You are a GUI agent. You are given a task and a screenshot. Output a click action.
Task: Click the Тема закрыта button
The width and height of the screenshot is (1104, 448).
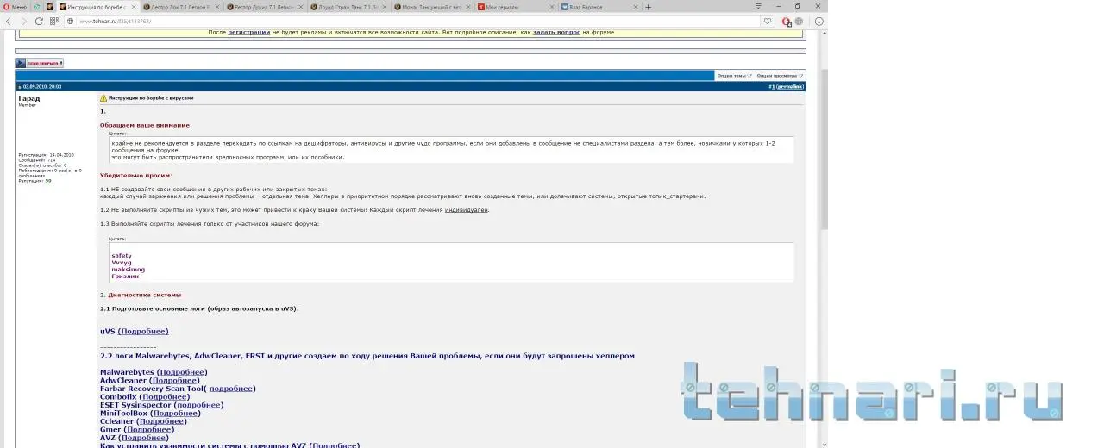click(39, 63)
